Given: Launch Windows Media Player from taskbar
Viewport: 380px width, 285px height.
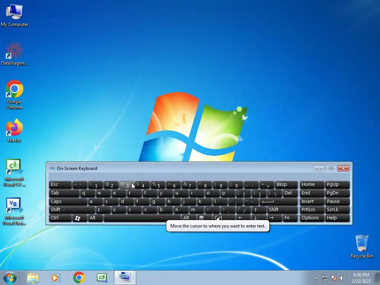Looking at the screenshot, I should [56, 278].
